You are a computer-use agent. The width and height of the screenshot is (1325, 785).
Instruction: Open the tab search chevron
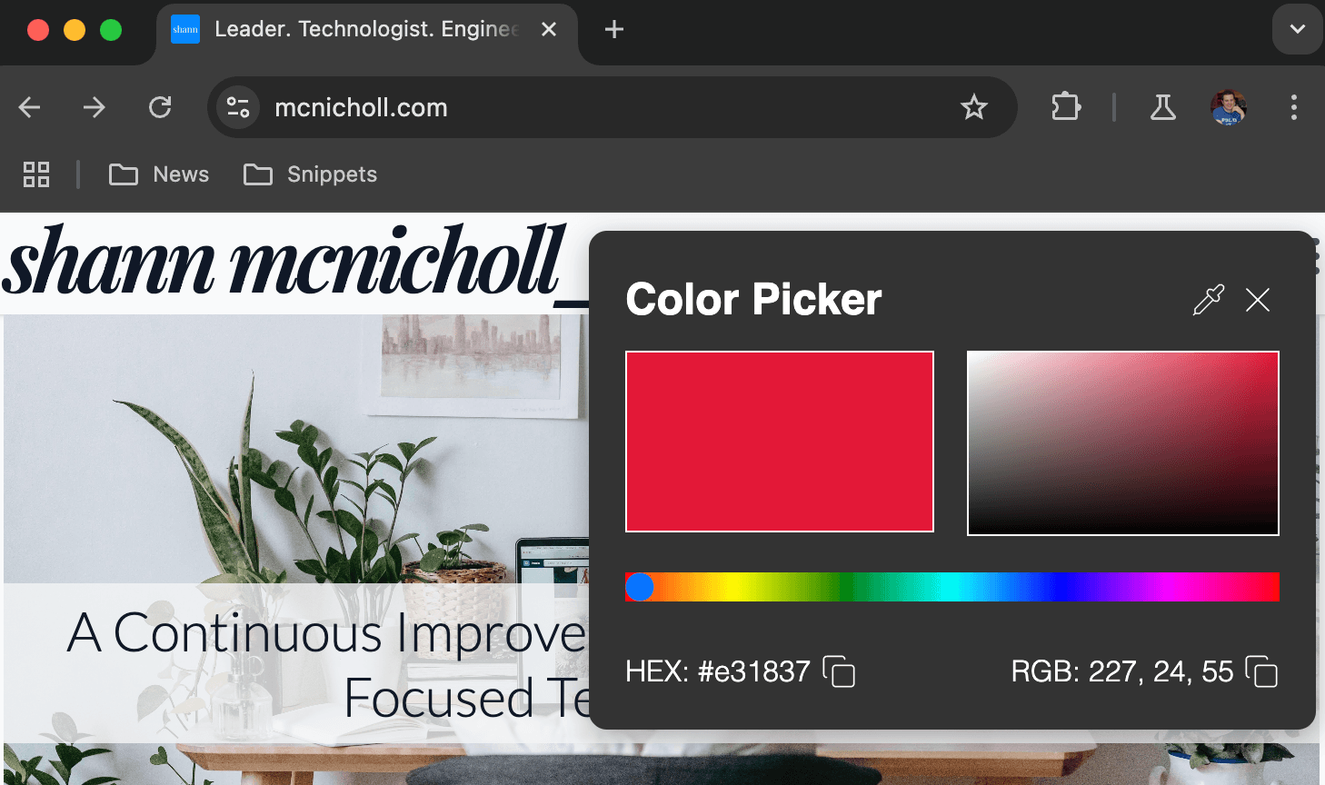pyautogui.click(x=1297, y=29)
